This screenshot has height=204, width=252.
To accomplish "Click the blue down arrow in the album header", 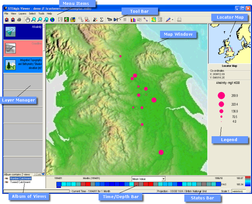I will (43, 175).
